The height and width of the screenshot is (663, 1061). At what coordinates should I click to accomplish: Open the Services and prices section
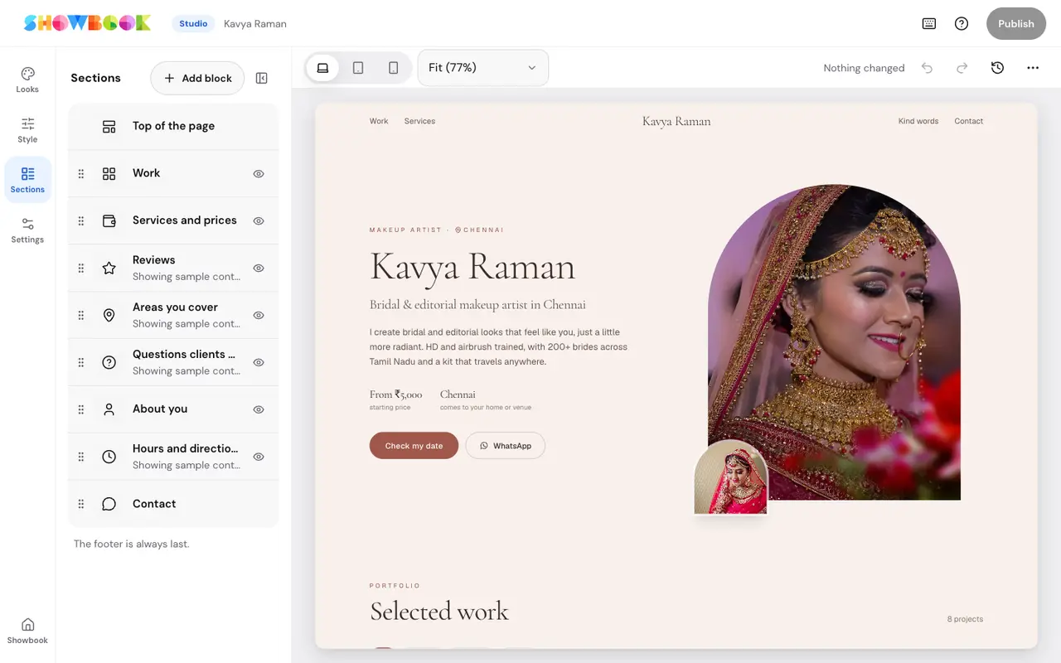[173, 220]
